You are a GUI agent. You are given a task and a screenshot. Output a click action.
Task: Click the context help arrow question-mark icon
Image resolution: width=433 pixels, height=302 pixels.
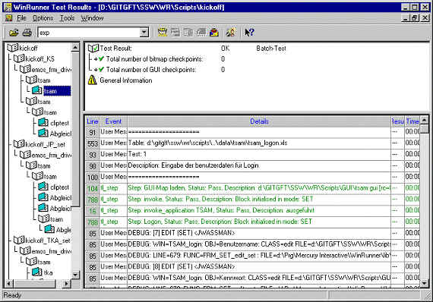pyautogui.click(x=249, y=33)
